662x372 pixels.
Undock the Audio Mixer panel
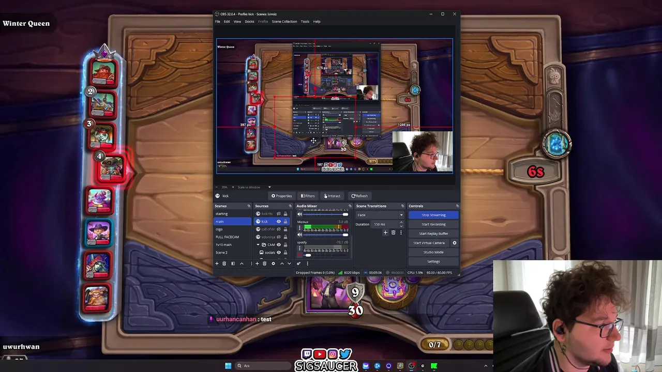(350, 206)
